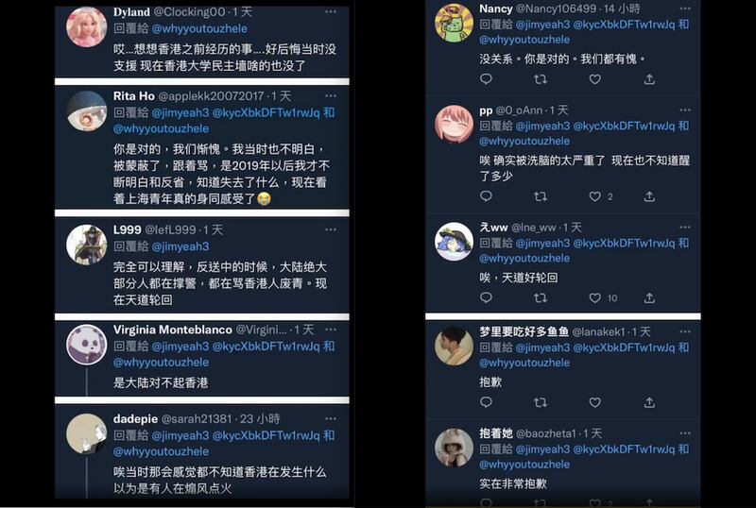
Task: Open pp's profile name
Action: click(x=486, y=110)
